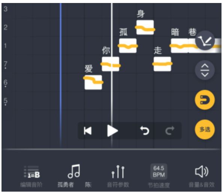Viewport: 223px width, 195px height.
Task: Open 音量&音效 volume and effects speaker
Action: point(202,176)
